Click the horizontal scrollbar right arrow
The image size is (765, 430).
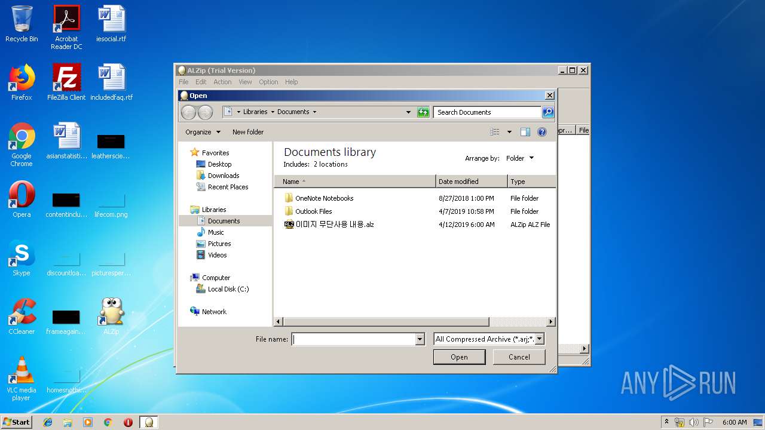coord(551,322)
